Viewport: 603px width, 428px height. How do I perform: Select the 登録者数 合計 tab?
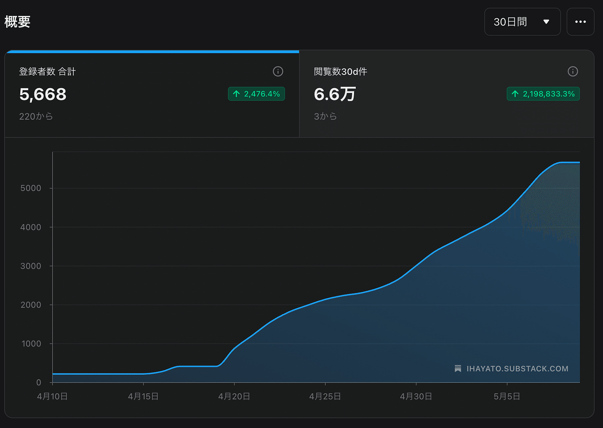coord(152,94)
